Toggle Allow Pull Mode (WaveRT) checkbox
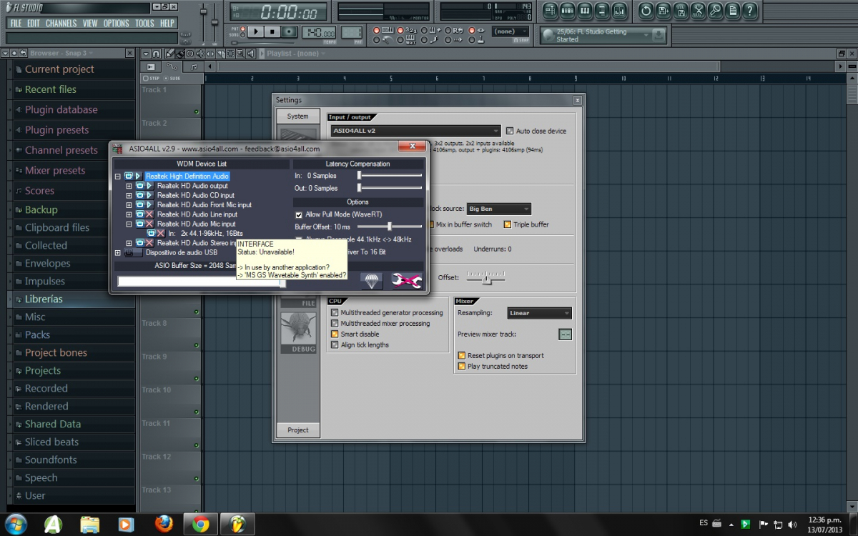Screen dimensions: 858x536 pos(299,214)
